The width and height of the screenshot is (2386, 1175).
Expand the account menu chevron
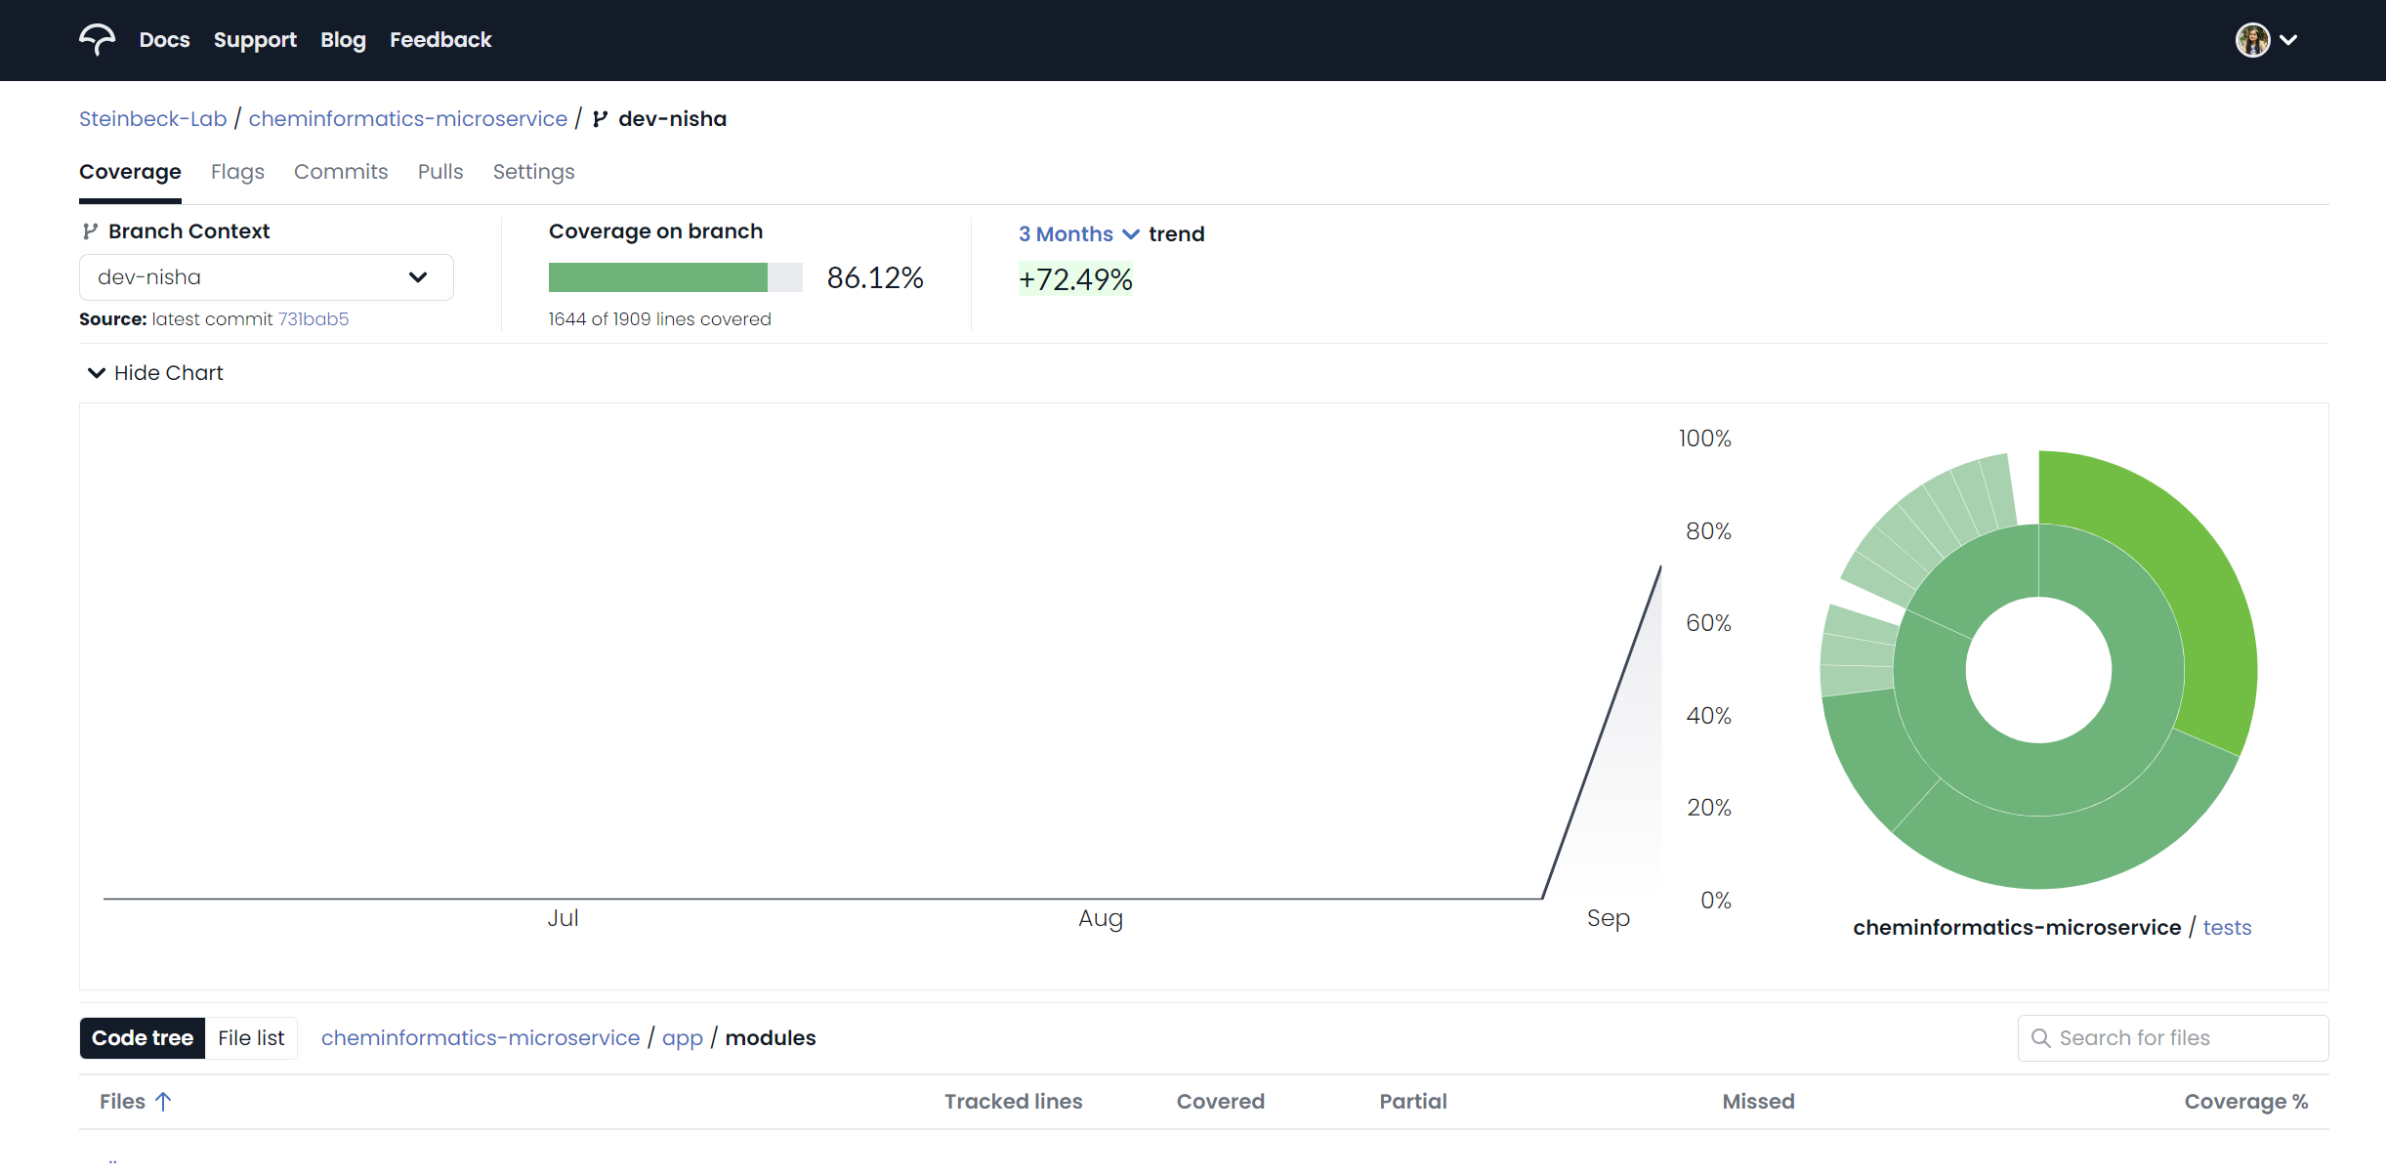coord(2288,40)
